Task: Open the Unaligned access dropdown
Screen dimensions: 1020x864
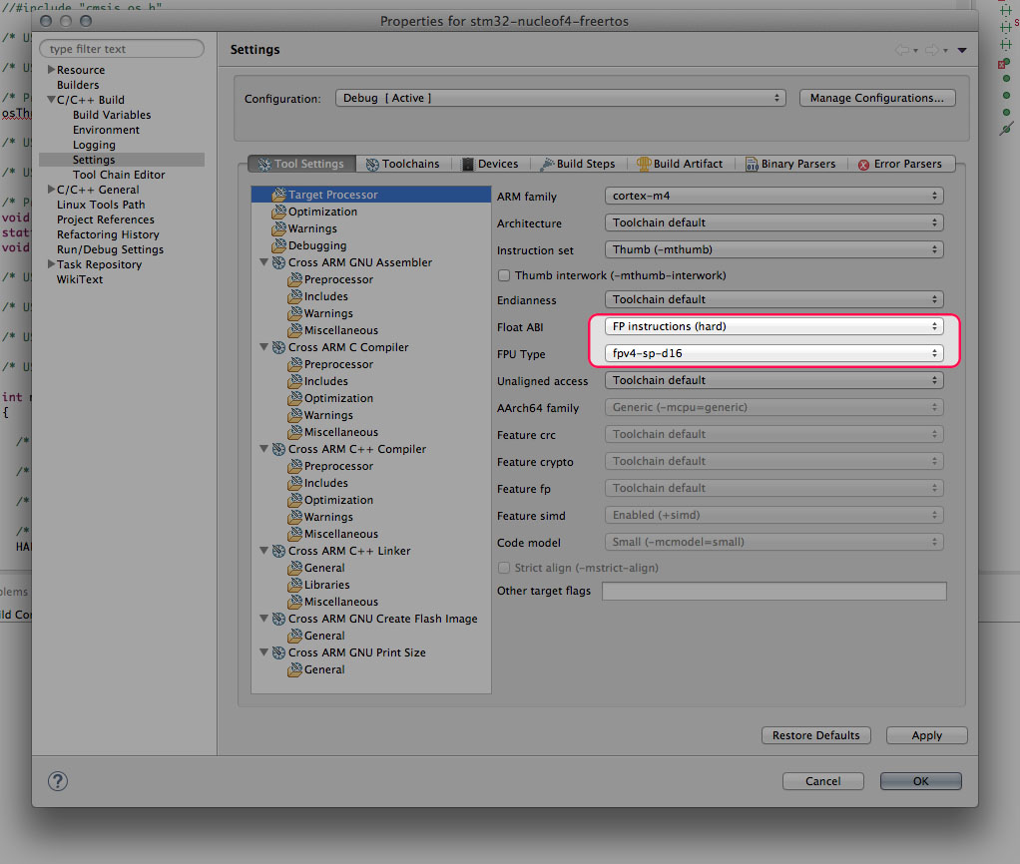Action: point(774,380)
